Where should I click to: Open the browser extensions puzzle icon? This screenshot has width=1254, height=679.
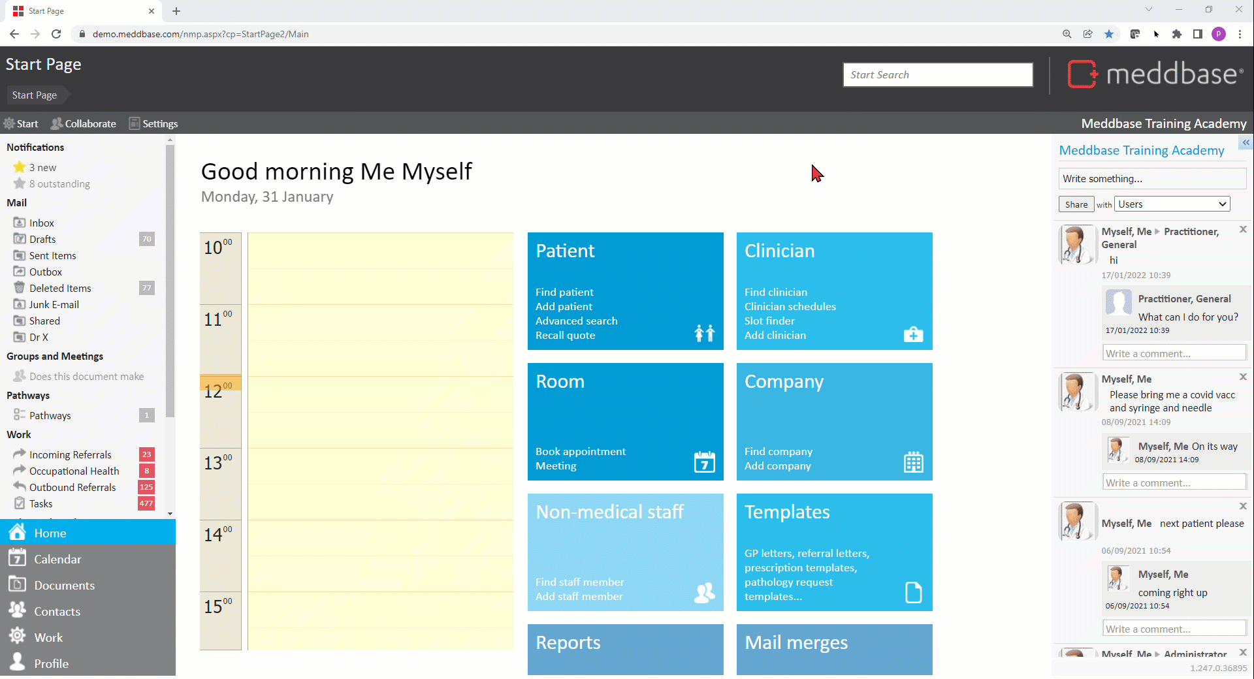point(1177,34)
